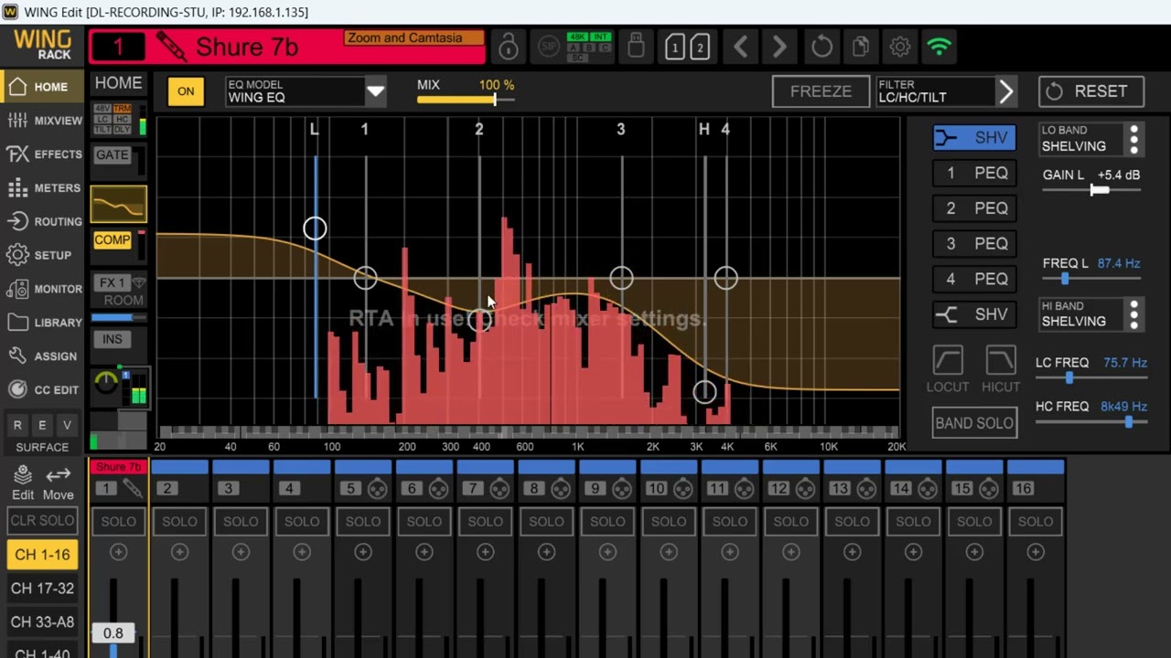1171x658 pixels.
Task: Toggle SOLO on channel 2
Action: pyautogui.click(x=179, y=522)
